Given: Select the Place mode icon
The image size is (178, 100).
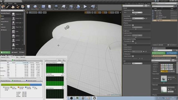Looking at the screenshot, I should [3, 7].
